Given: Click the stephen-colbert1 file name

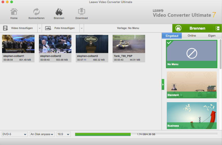Looking at the screenshot, I should (14, 56).
